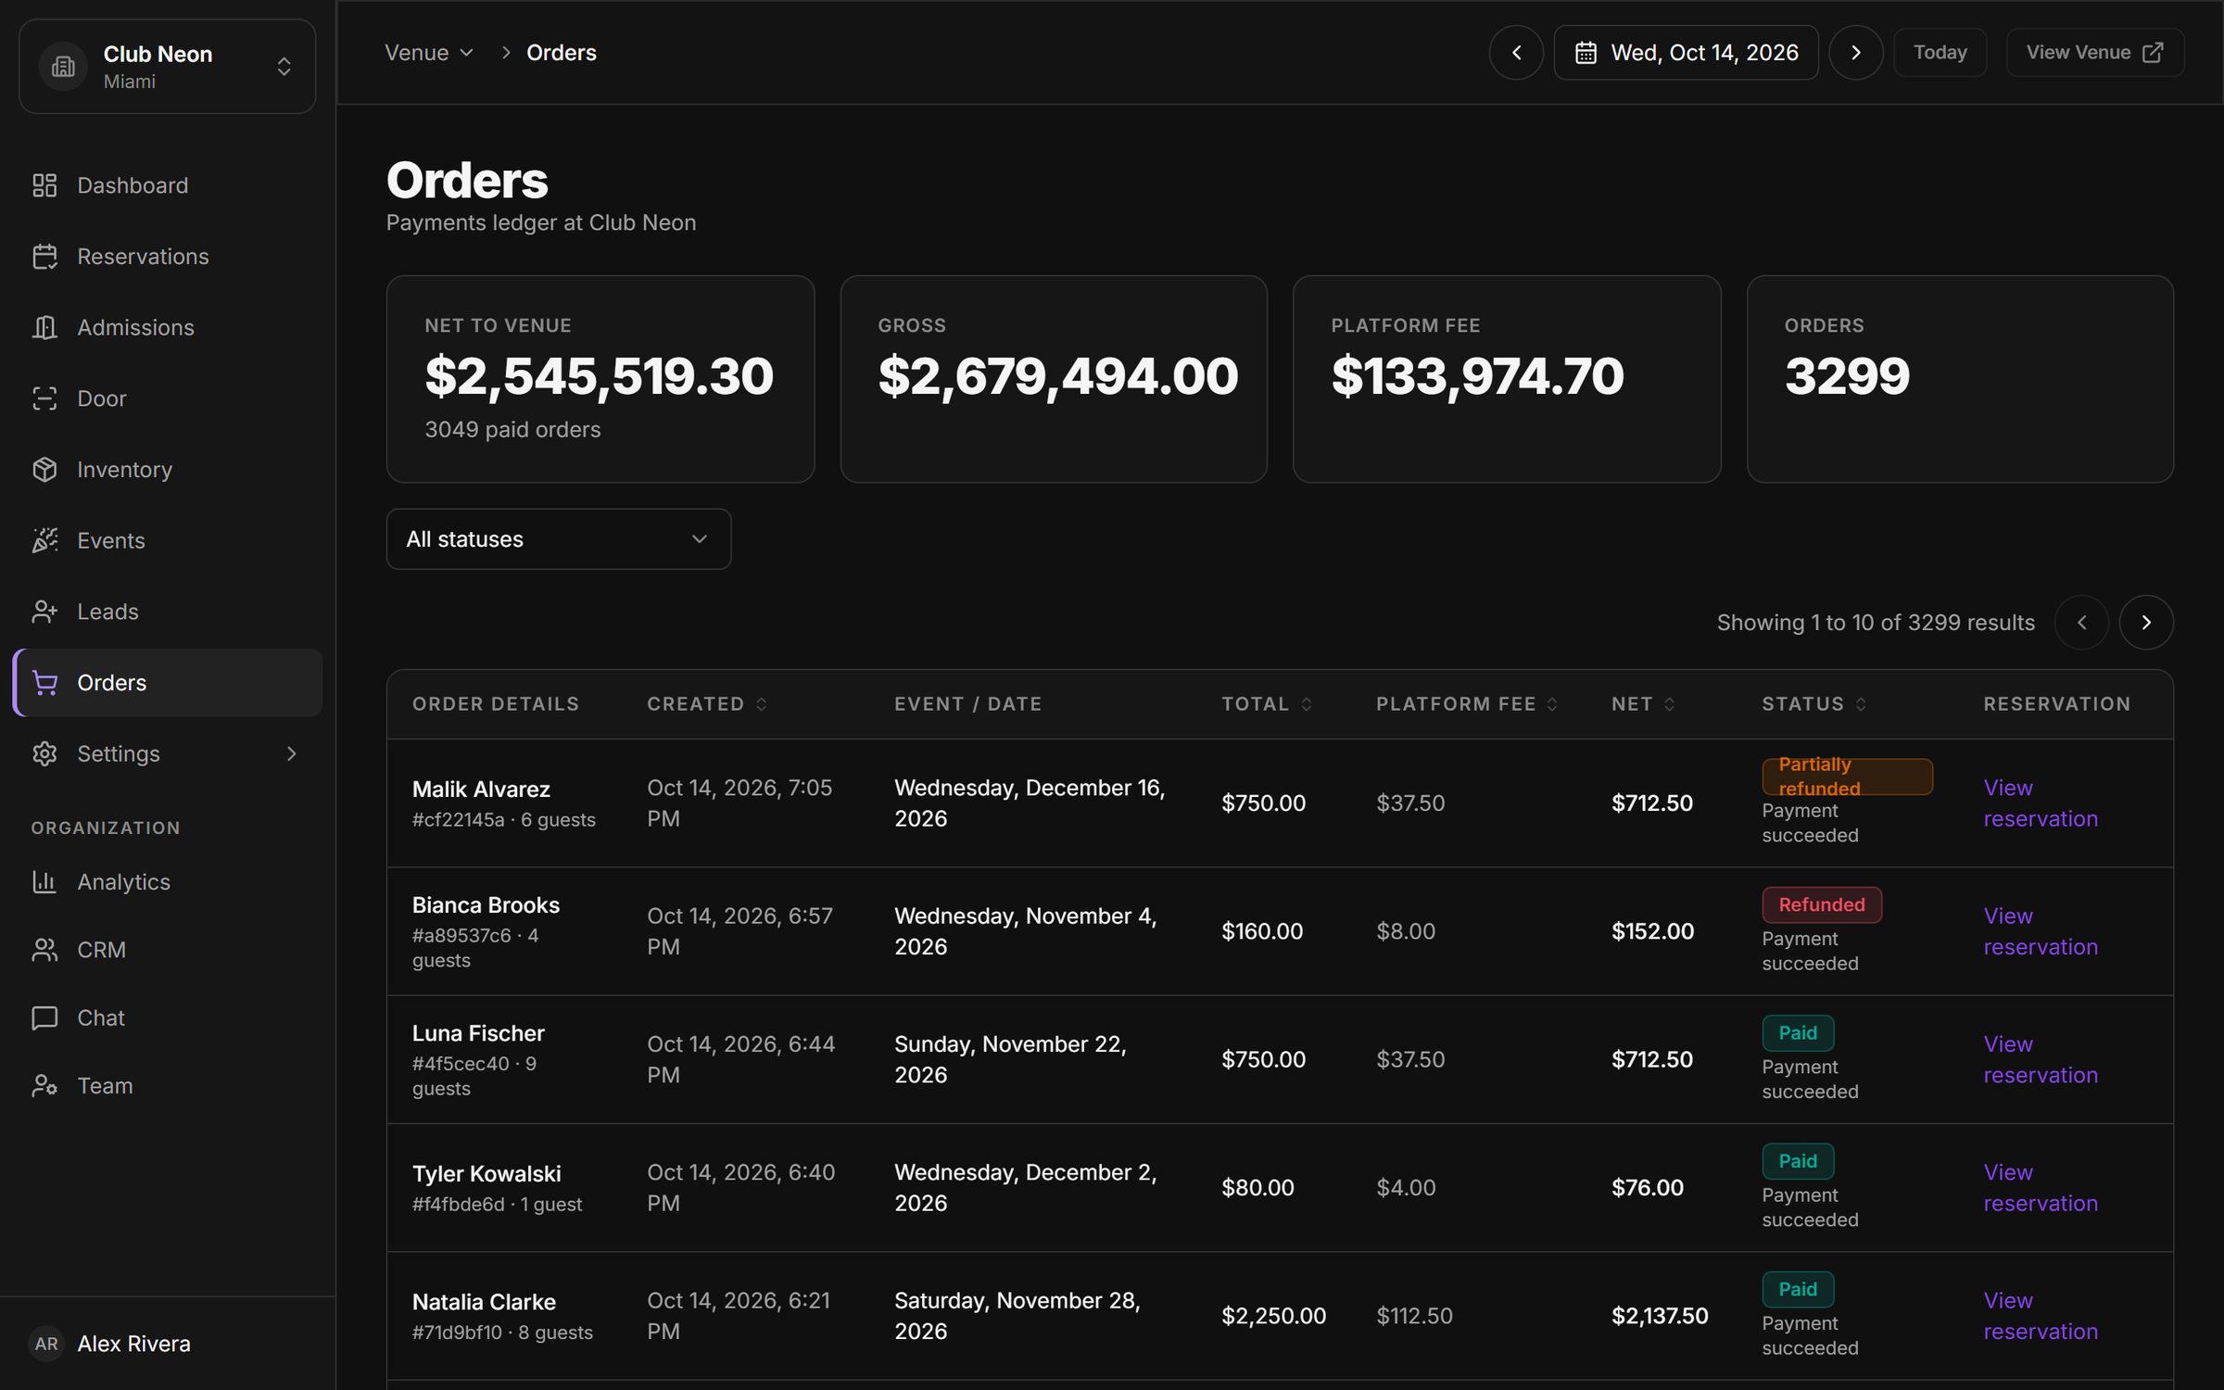Image resolution: width=2224 pixels, height=1390 pixels.
Task: Click the Orders breadcrumb item
Action: coord(562,53)
